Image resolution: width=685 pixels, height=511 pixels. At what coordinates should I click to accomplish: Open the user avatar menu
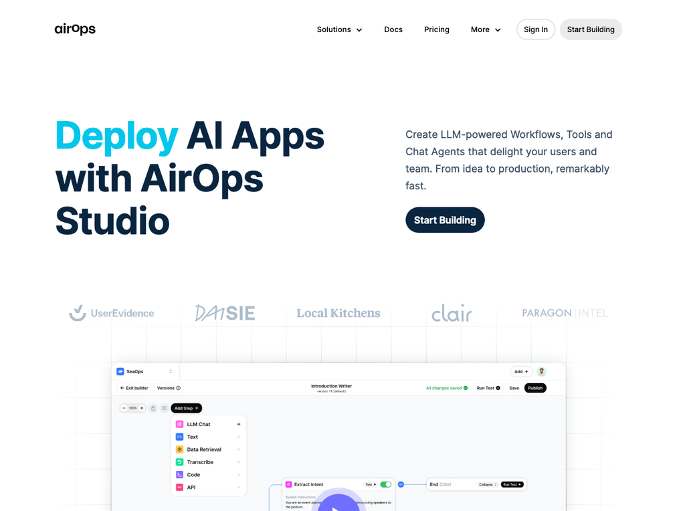point(542,371)
